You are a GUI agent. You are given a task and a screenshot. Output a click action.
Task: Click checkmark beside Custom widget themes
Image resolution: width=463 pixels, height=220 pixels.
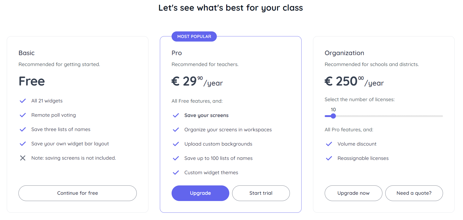click(x=176, y=173)
